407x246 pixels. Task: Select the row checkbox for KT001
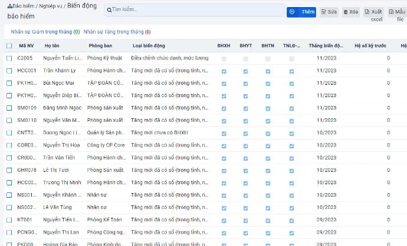pyautogui.click(x=9, y=220)
